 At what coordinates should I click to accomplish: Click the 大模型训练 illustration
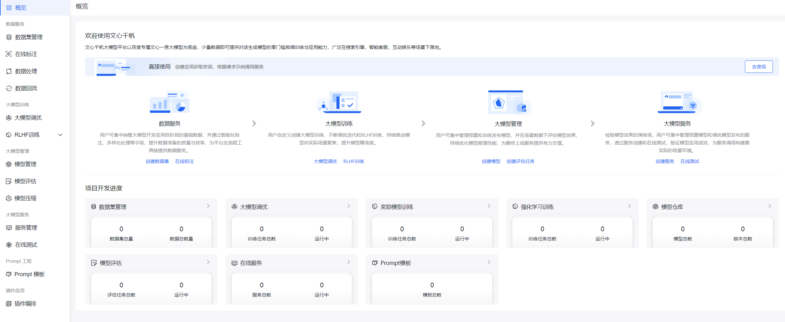pyautogui.click(x=339, y=102)
